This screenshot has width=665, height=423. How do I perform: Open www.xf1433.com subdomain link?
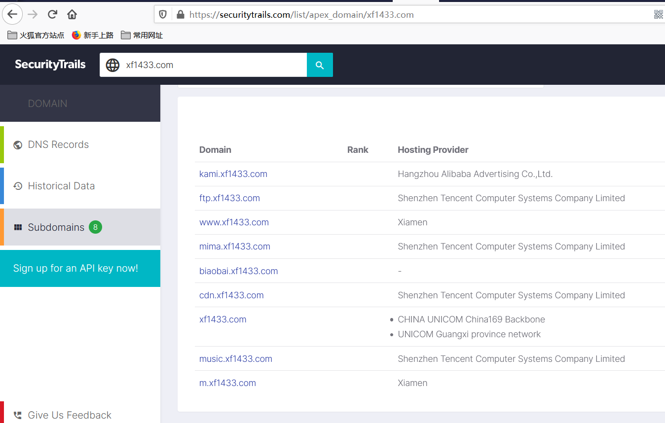coord(234,222)
